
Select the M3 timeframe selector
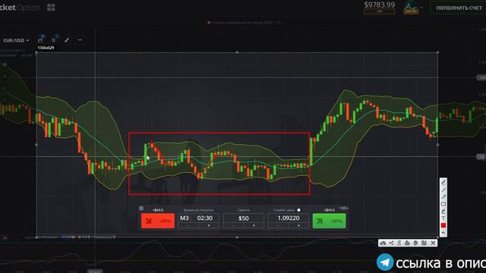[x=185, y=218]
